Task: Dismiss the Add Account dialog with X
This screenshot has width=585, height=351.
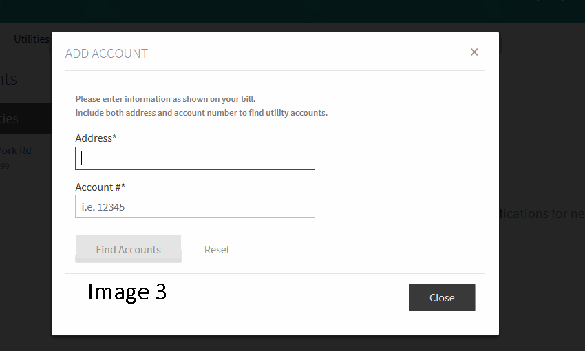Action: click(x=474, y=52)
